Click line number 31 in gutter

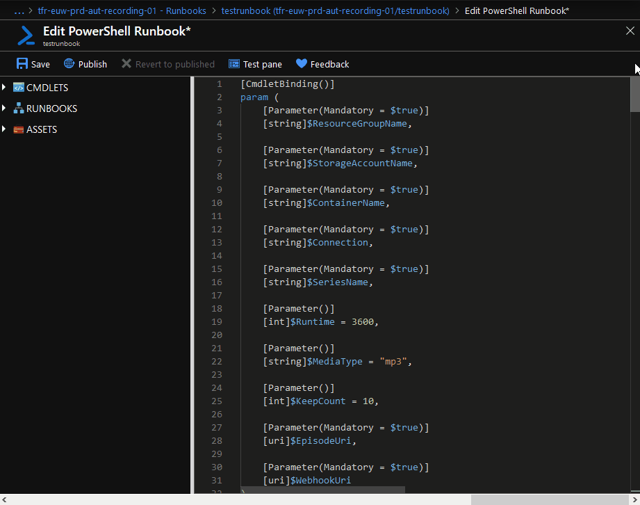(217, 481)
